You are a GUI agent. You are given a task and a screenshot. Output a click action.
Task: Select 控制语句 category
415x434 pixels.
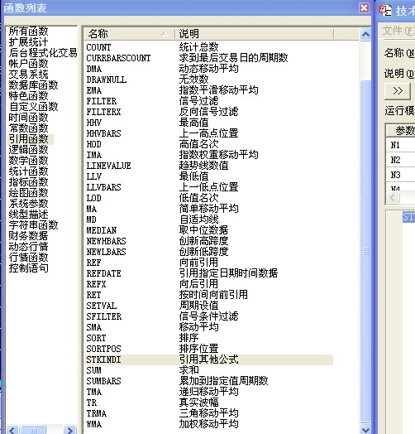tap(28, 268)
